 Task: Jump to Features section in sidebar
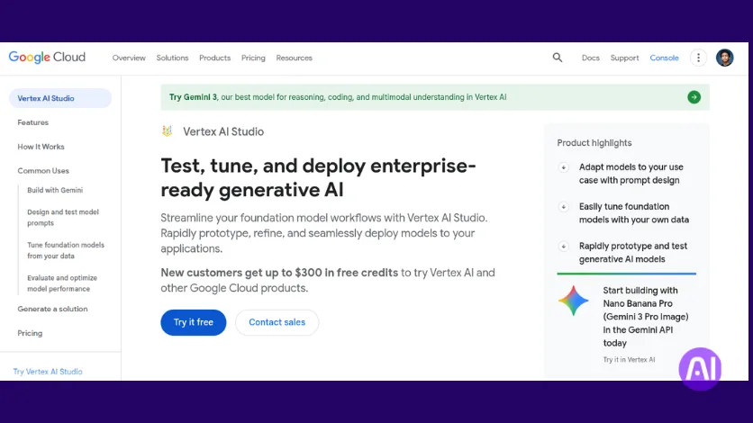pyautogui.click(x=33, y=122)
